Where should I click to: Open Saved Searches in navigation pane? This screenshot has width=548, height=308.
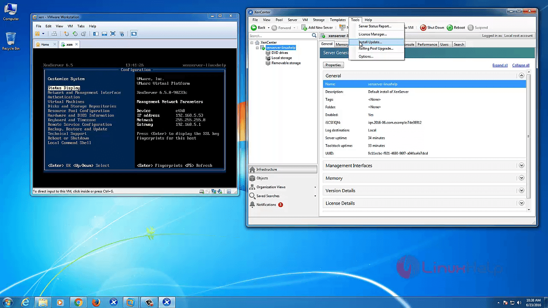click(x=283, y=196)
